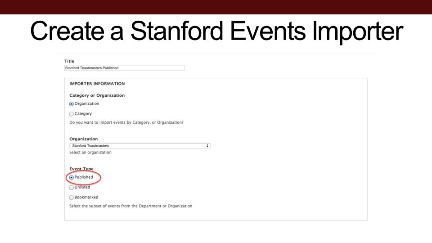Choose the Bookmarked event type radio

pyautogui.click(x=72, y=198)
